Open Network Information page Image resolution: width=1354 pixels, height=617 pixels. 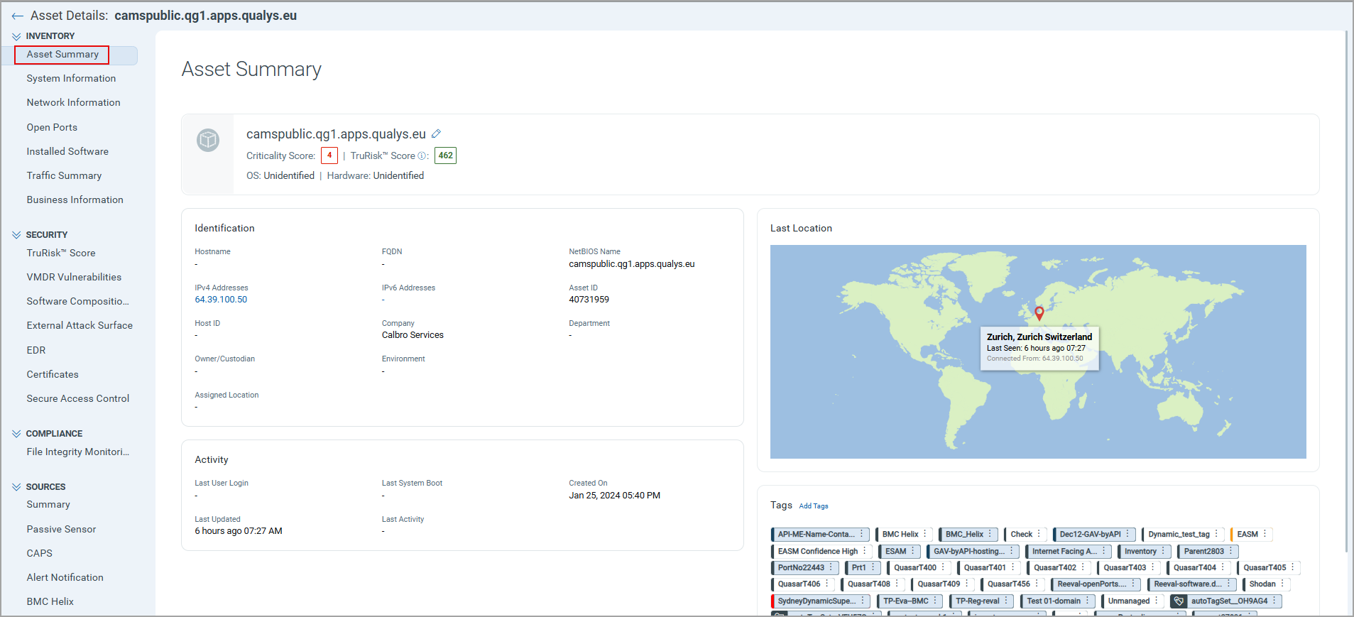click(73, 102)
